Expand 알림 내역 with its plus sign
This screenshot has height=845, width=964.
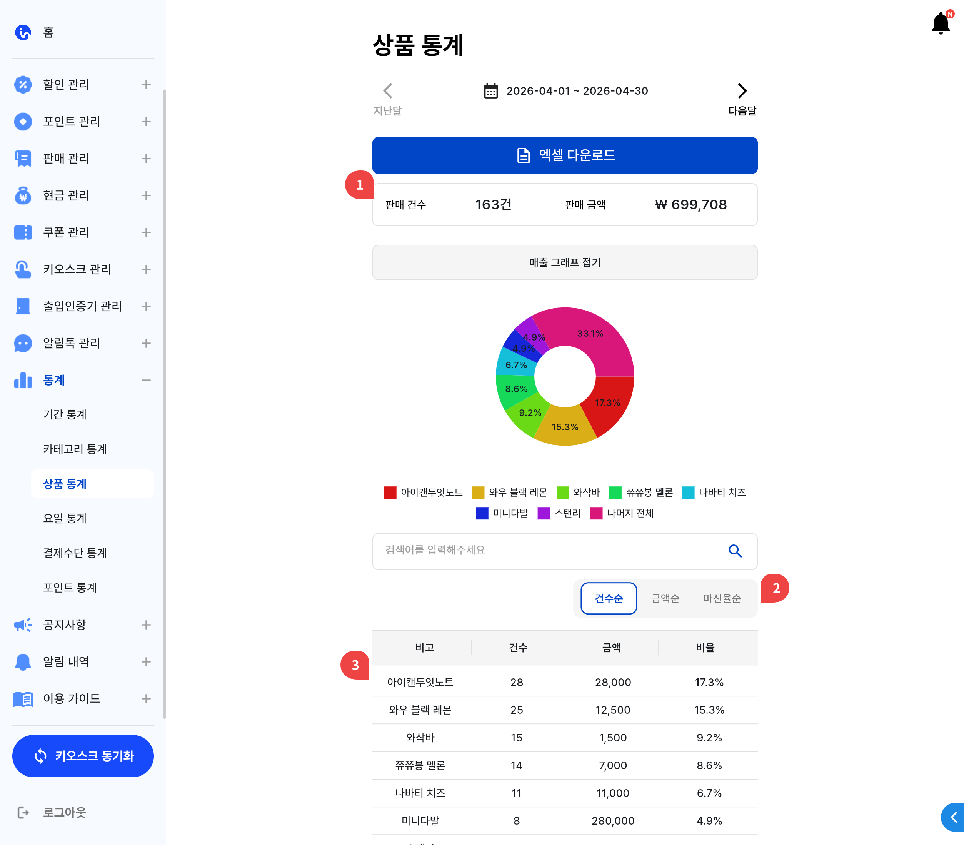[146, 661]
